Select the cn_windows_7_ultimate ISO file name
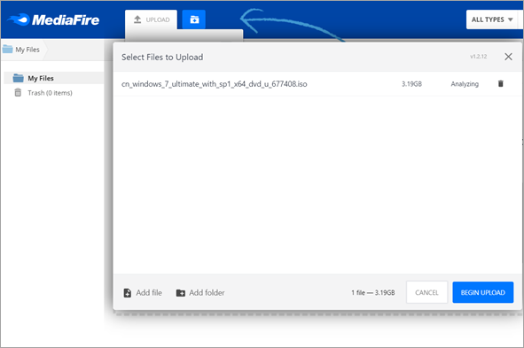Viewport: 524px width, 348px height. [215, 84]
